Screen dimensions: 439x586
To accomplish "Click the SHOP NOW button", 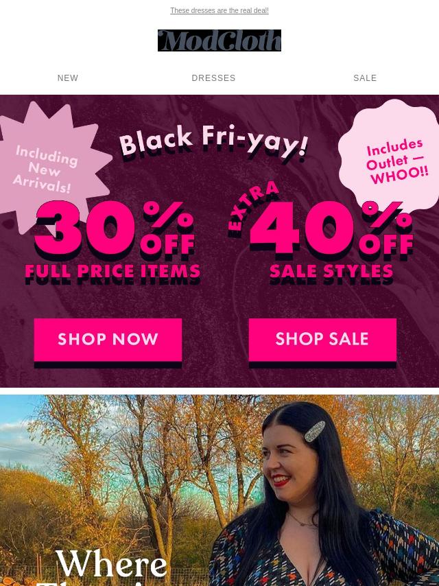I will [108, 340].
